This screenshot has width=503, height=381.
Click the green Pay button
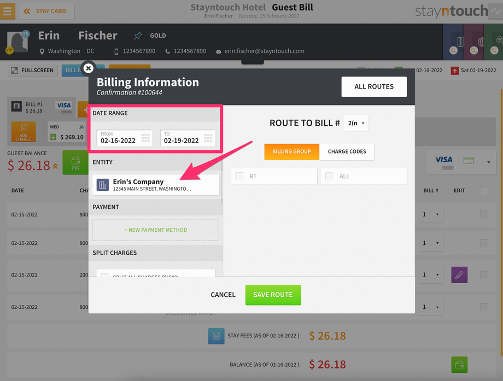(x=75, y=162)
